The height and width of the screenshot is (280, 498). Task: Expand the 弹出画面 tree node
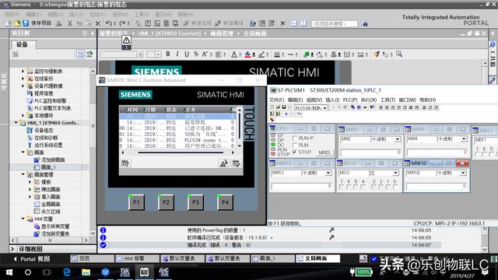pyautogui.click(x=30, y=189)
